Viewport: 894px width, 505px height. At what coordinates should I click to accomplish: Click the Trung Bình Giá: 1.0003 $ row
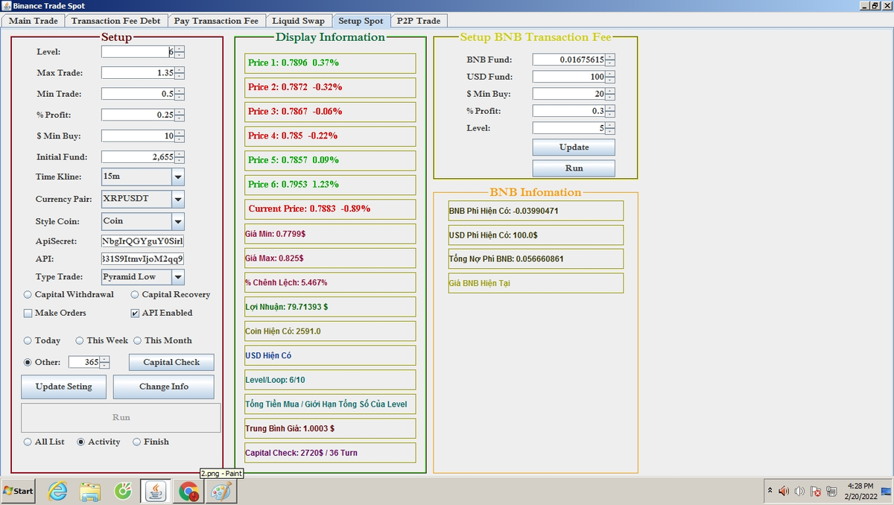click(x=330, y=428)
